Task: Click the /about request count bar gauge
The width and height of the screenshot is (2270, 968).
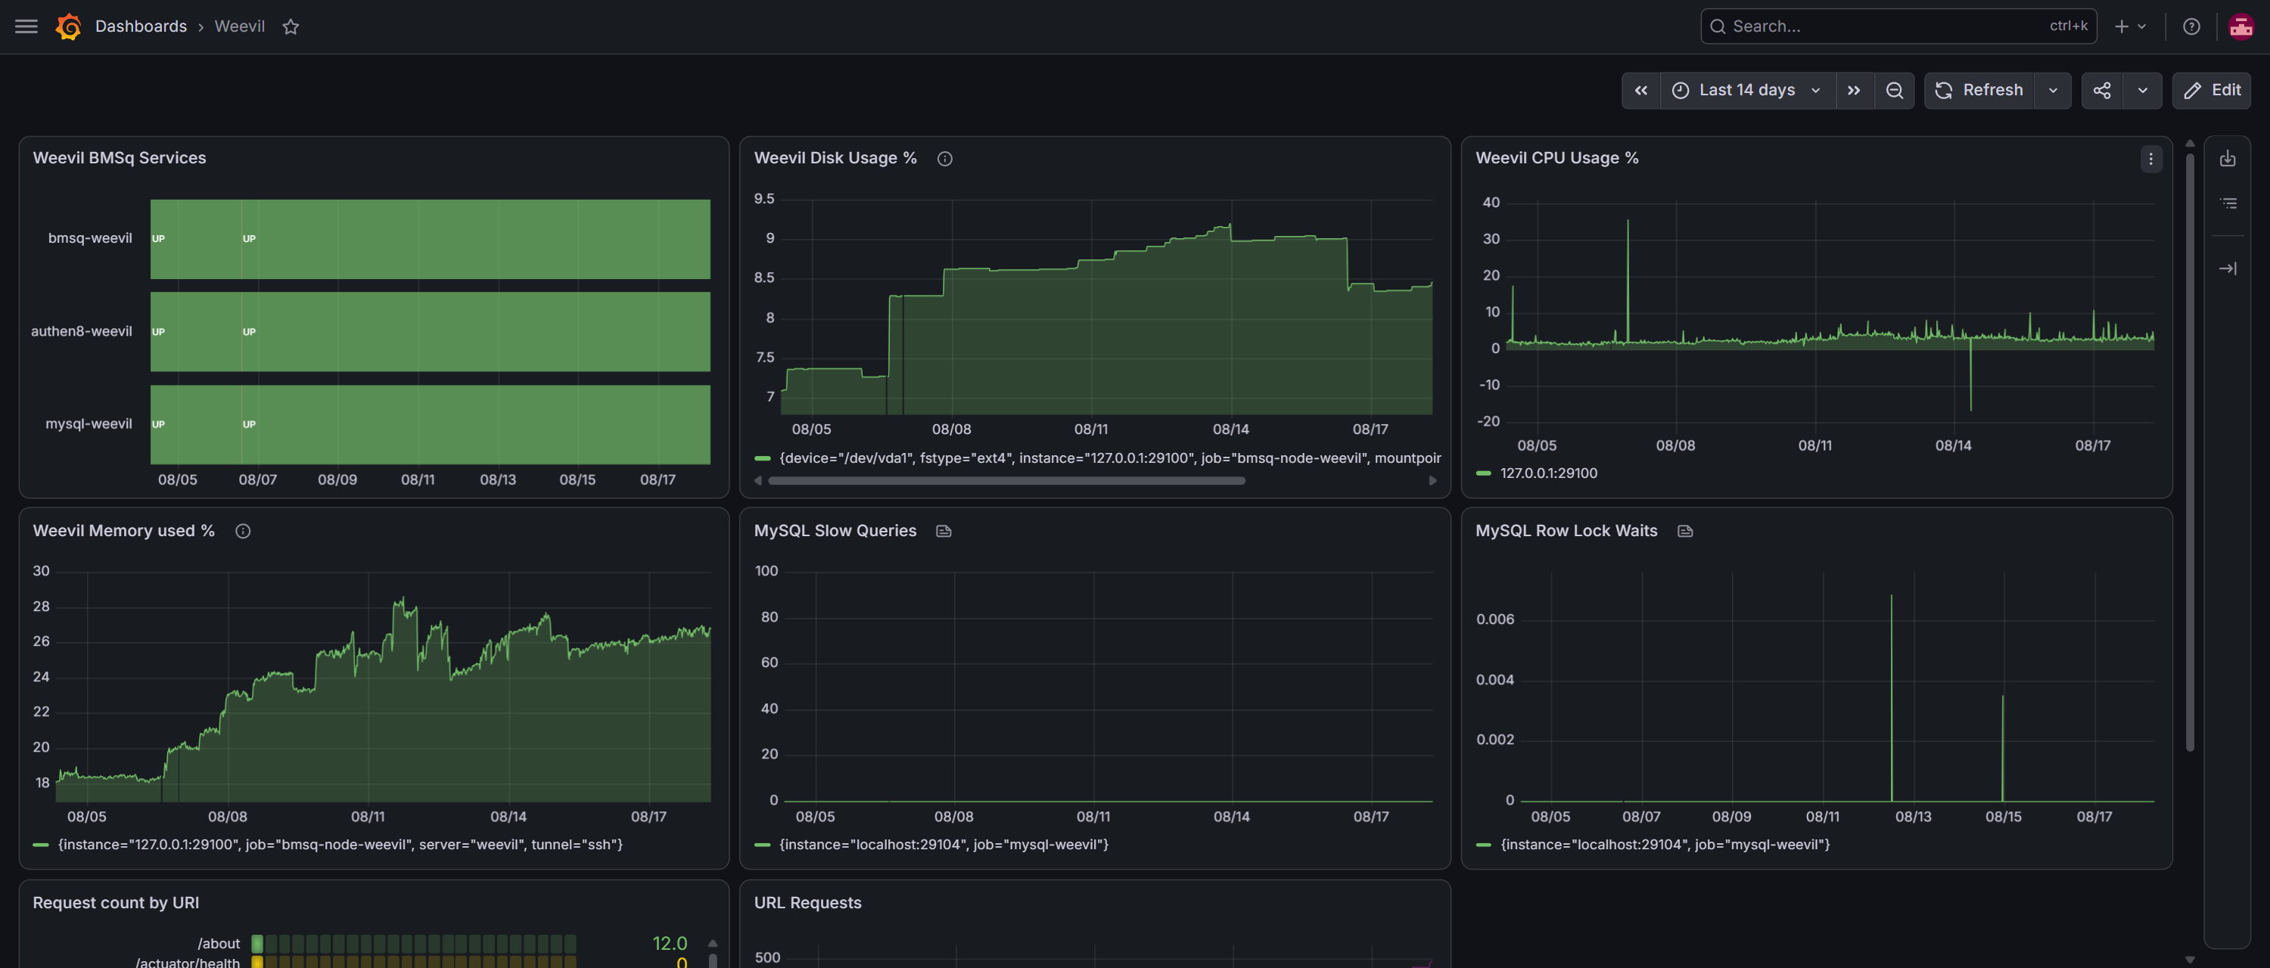Action: (x=413, y=945)
